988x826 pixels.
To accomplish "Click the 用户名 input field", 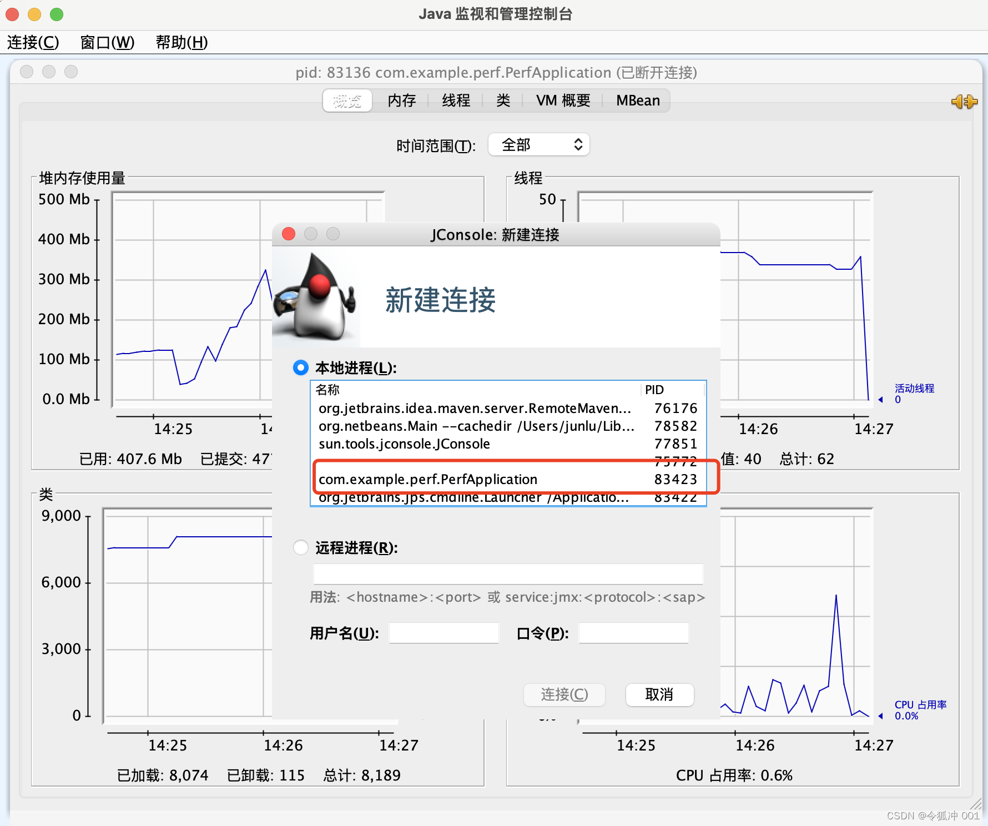I will [x=444, y=633].
